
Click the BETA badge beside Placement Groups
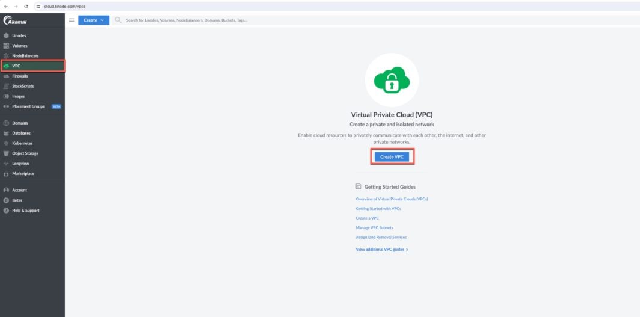point(57,107)
